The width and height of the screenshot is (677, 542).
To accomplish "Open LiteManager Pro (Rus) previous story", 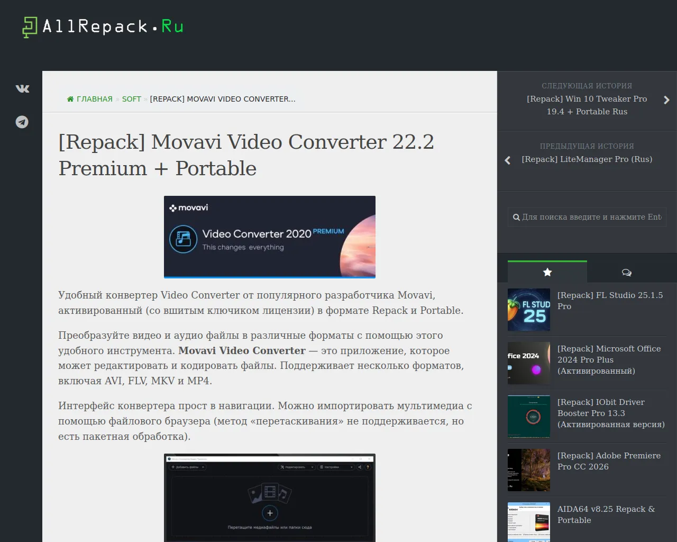I will (587, 159).
